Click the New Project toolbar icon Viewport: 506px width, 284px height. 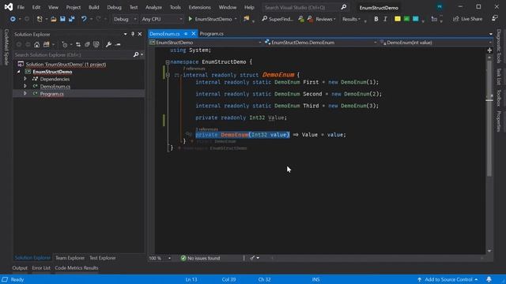click(x=40, y=19)
